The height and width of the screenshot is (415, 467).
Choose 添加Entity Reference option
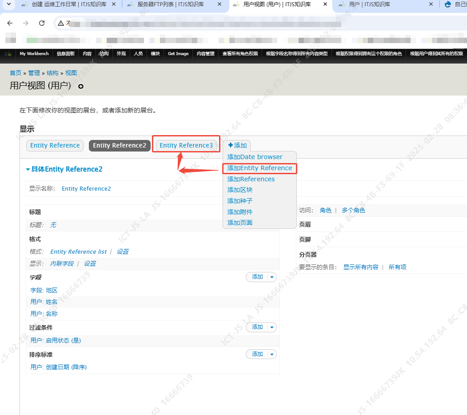click(x=259, y=168)
